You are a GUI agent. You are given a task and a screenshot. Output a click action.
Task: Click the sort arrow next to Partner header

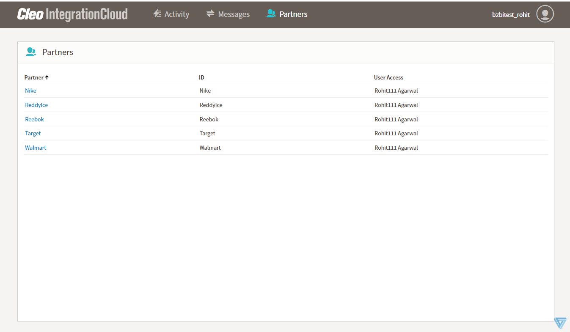(47, 77)
